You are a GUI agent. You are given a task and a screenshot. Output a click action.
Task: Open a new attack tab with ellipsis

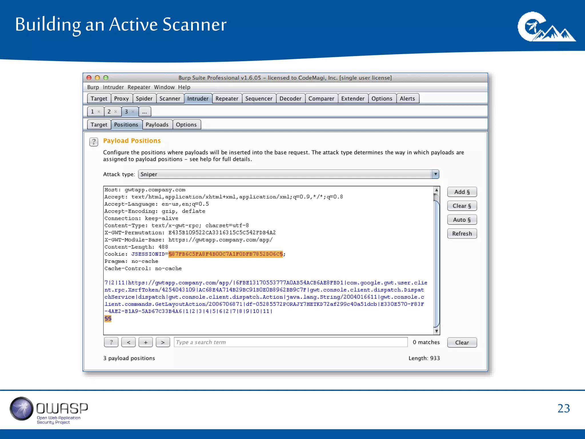pos(145,111)
